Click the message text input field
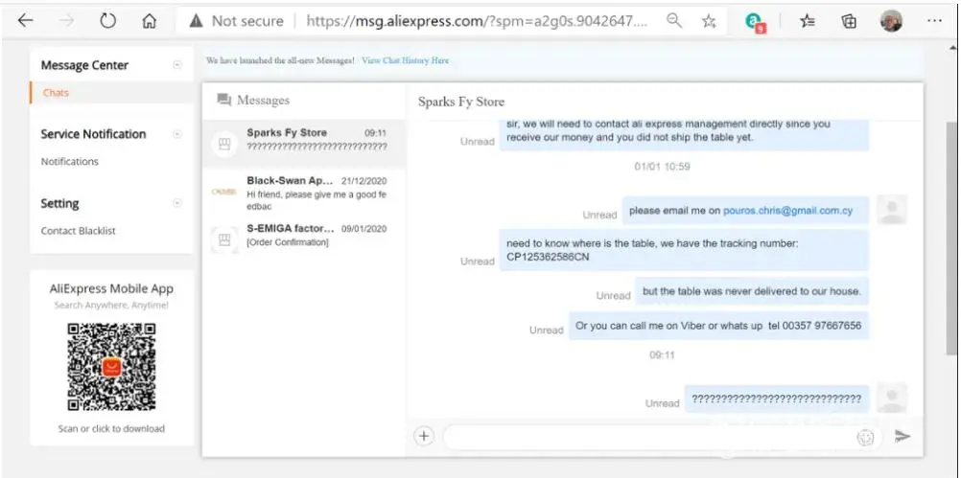Image resolution: width=961 pixels, height=478 pixels. click(x=662, y=437)
